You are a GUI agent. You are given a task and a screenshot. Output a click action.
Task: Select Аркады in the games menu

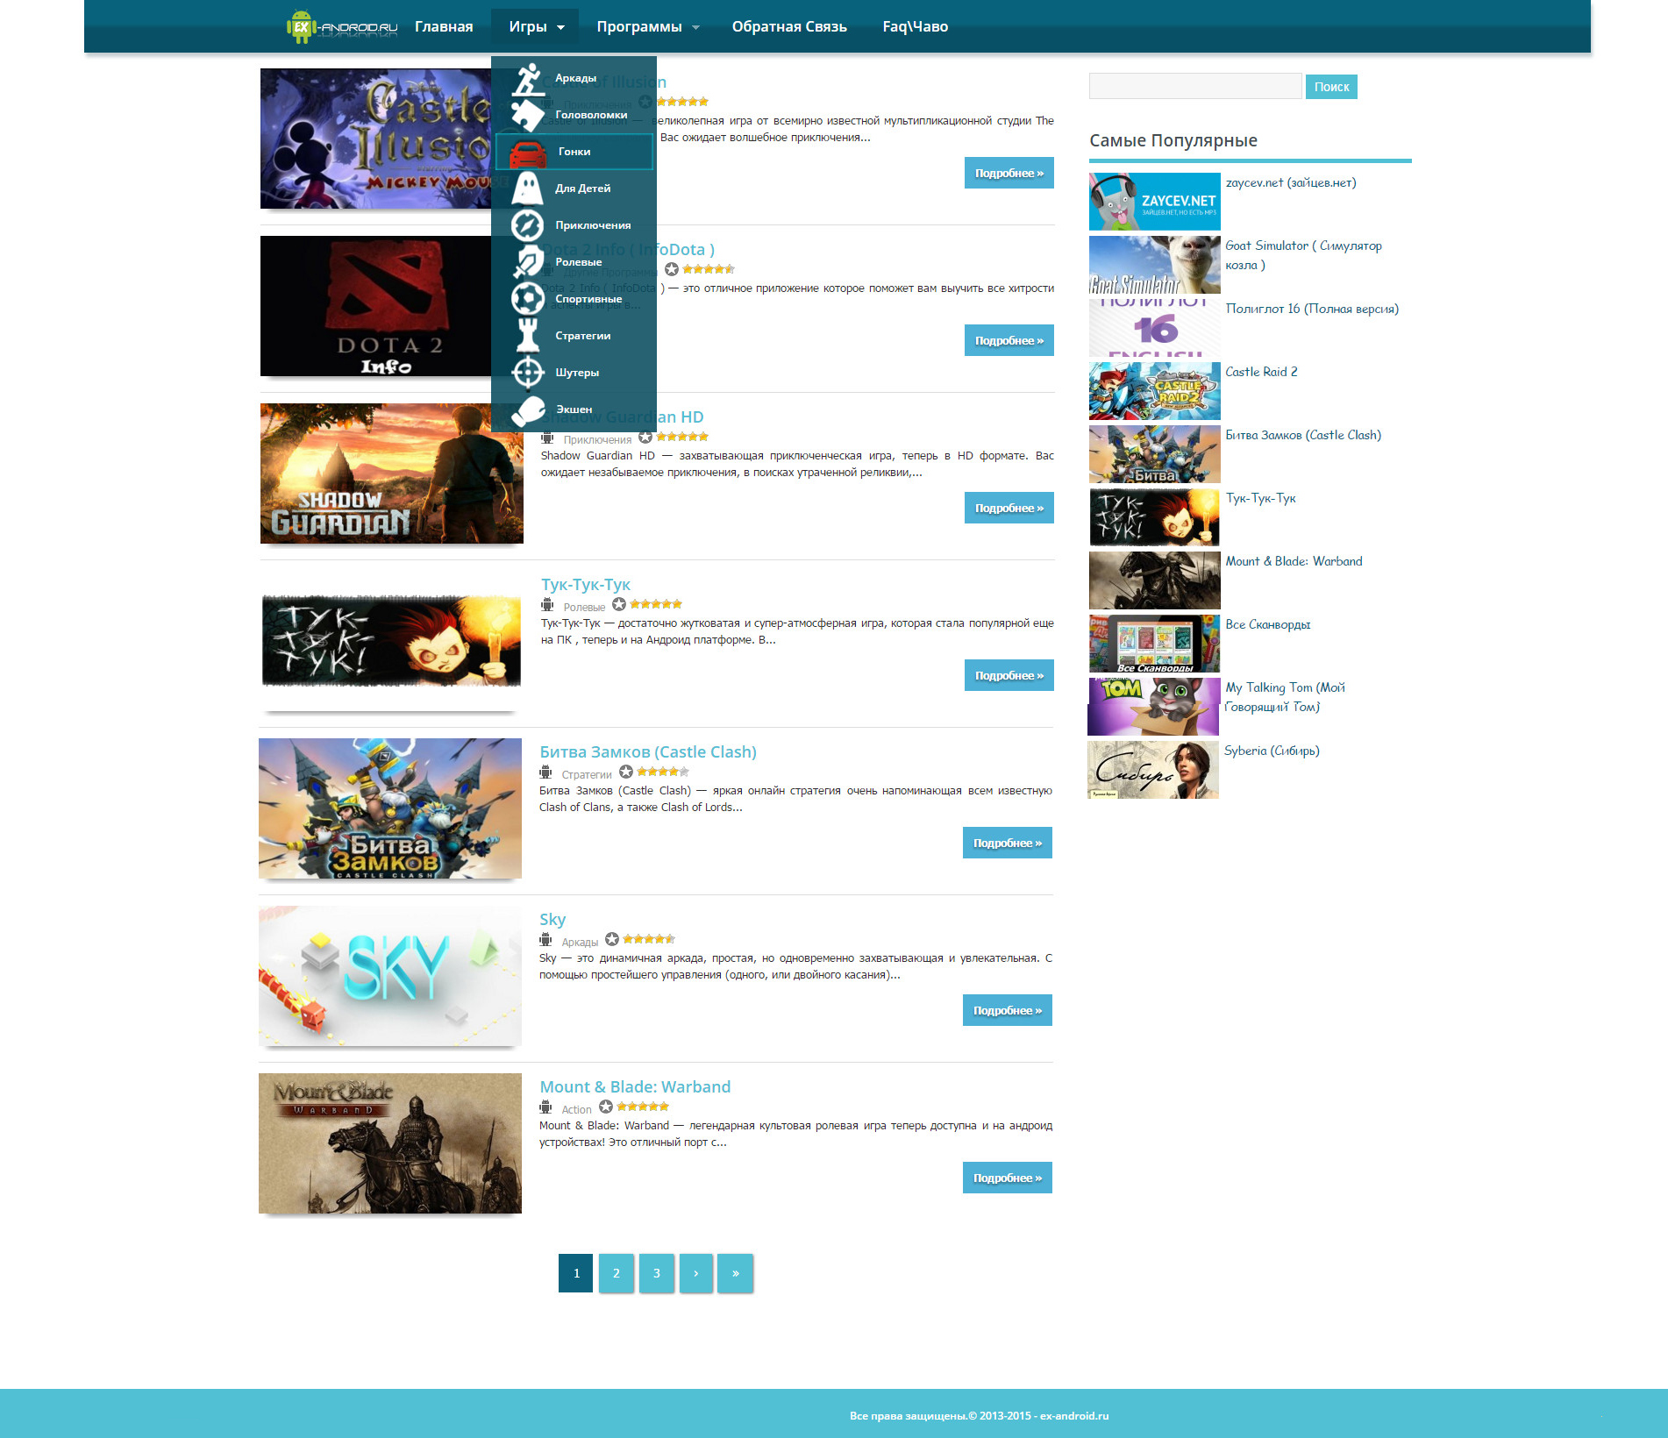coord(574,79)
